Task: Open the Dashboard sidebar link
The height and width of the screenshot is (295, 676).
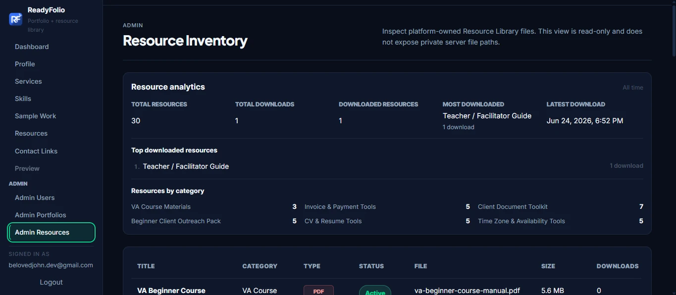Action: pos(32,47)
